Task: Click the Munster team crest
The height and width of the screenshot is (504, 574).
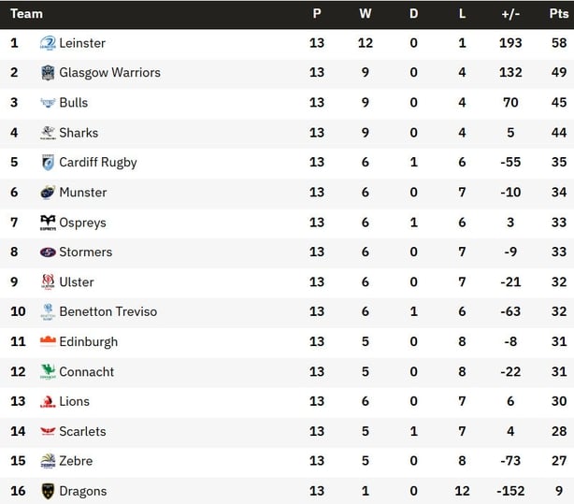Action: pyautogui.click(x=48, y=193)
